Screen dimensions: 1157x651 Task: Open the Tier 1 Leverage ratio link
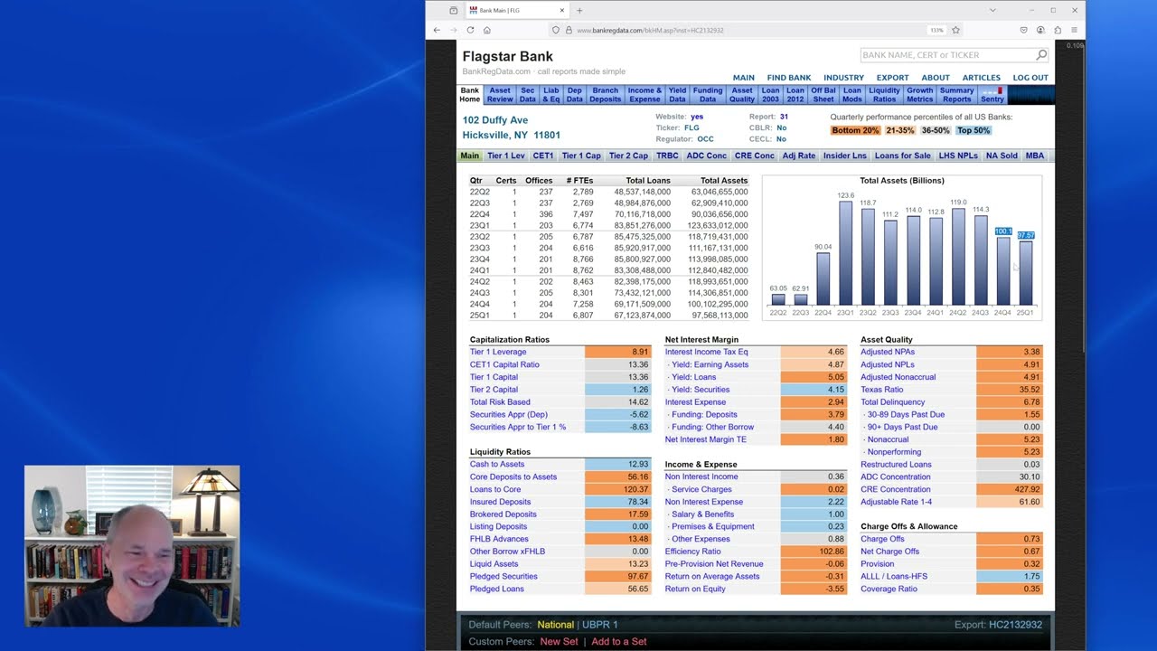pyautogui.click(x=498, y=352)
